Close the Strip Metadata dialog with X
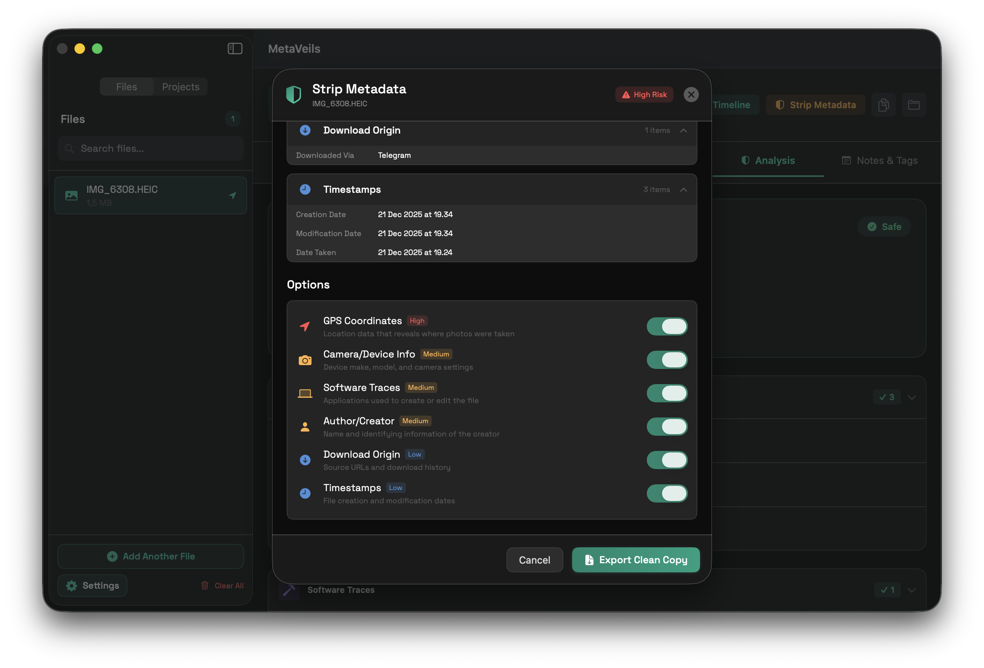Viewport: 984px width, 668px height. point(691,95)
